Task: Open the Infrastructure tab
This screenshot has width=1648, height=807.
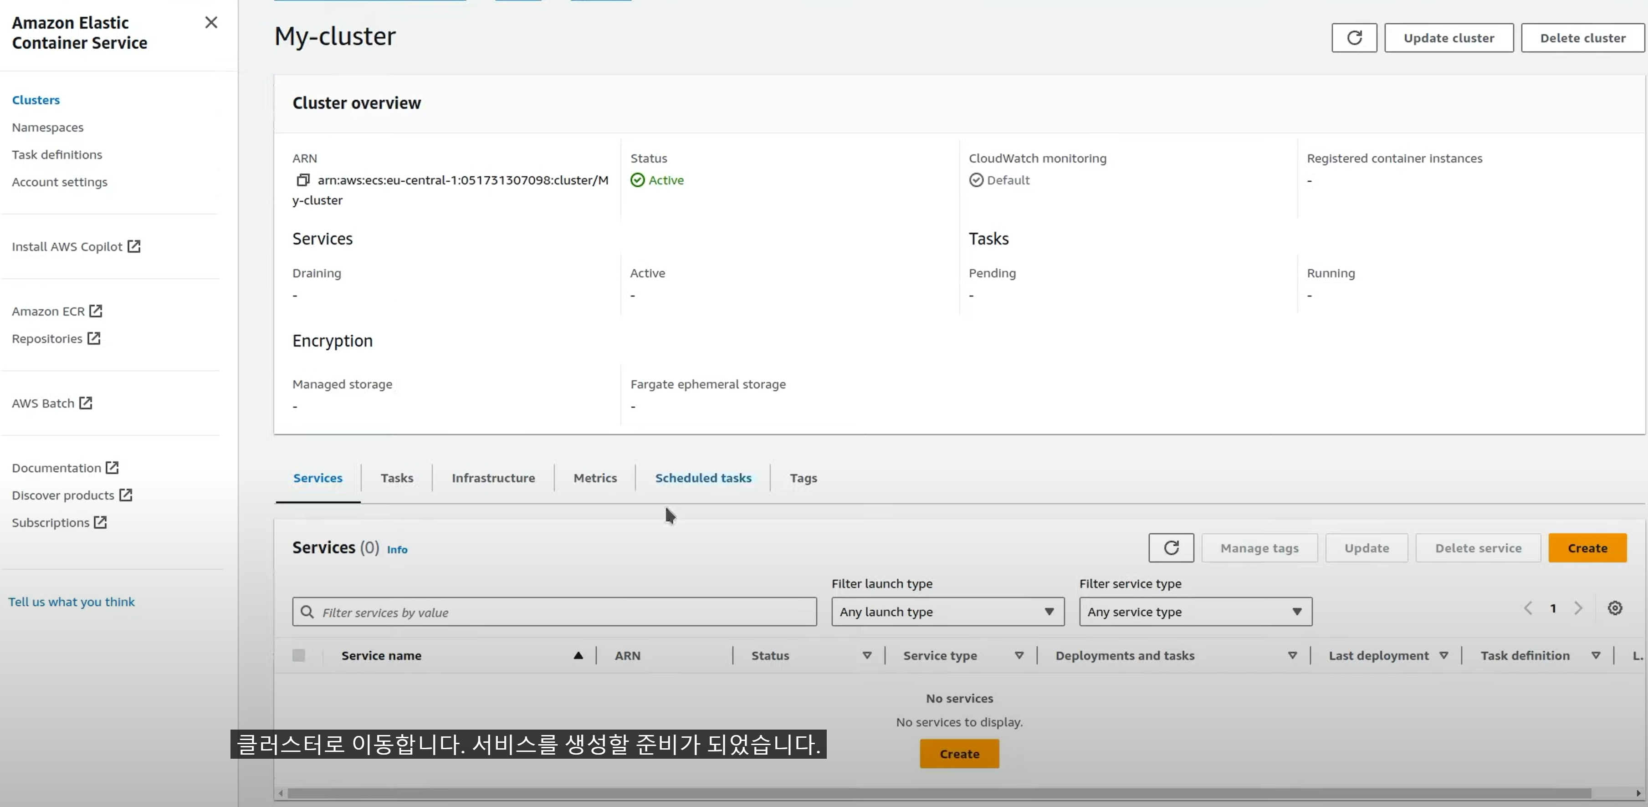Action: point(492,478)
